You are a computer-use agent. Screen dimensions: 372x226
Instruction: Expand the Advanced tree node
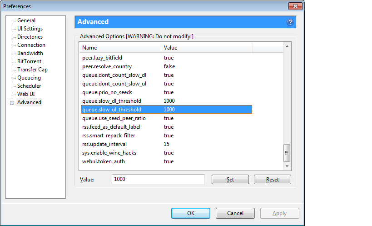click(x=12, y=103)
